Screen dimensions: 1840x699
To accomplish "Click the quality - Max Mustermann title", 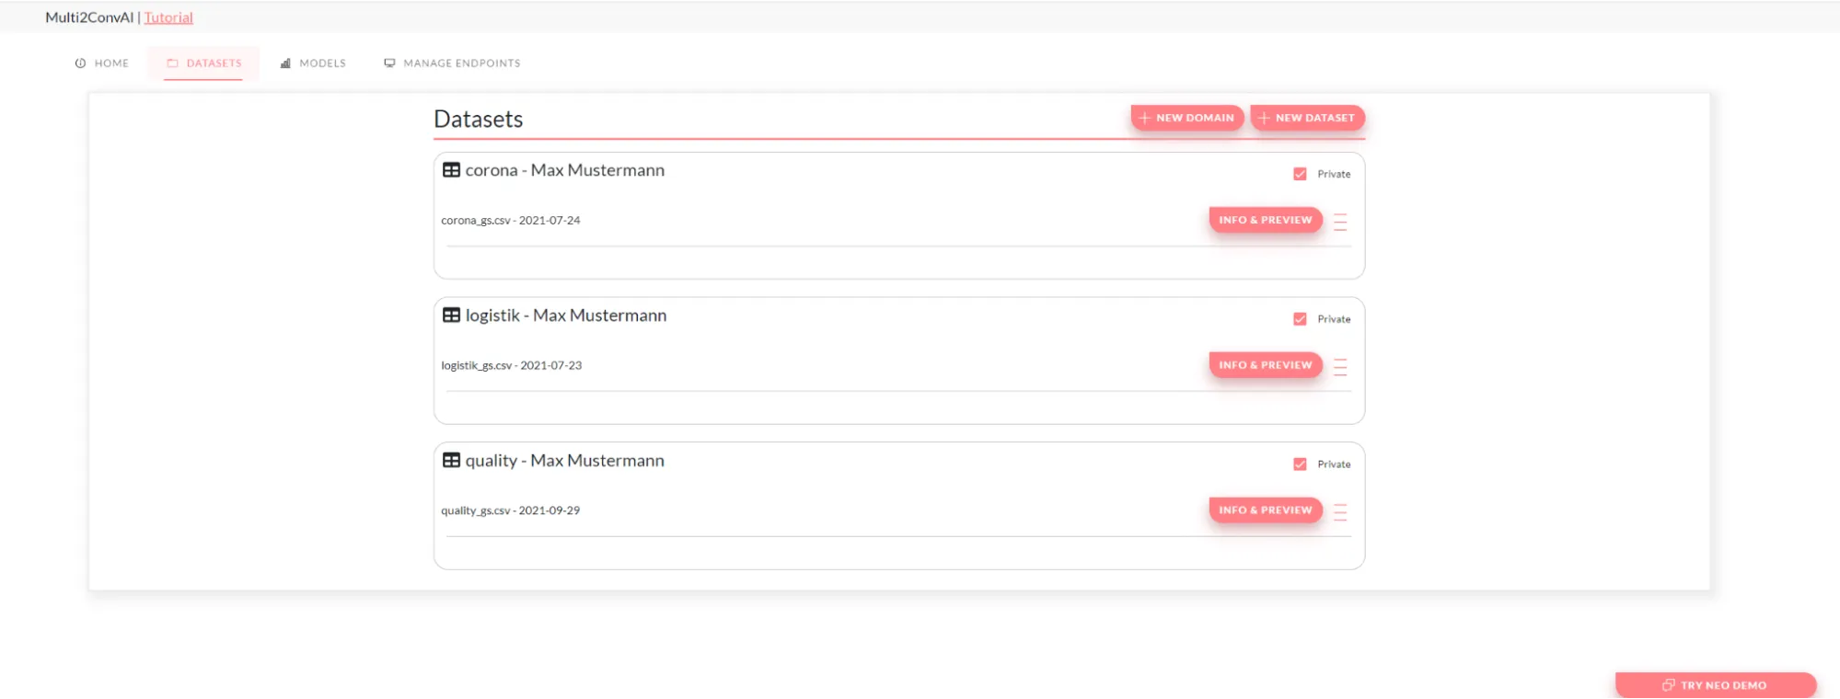I will coord(565,461).
